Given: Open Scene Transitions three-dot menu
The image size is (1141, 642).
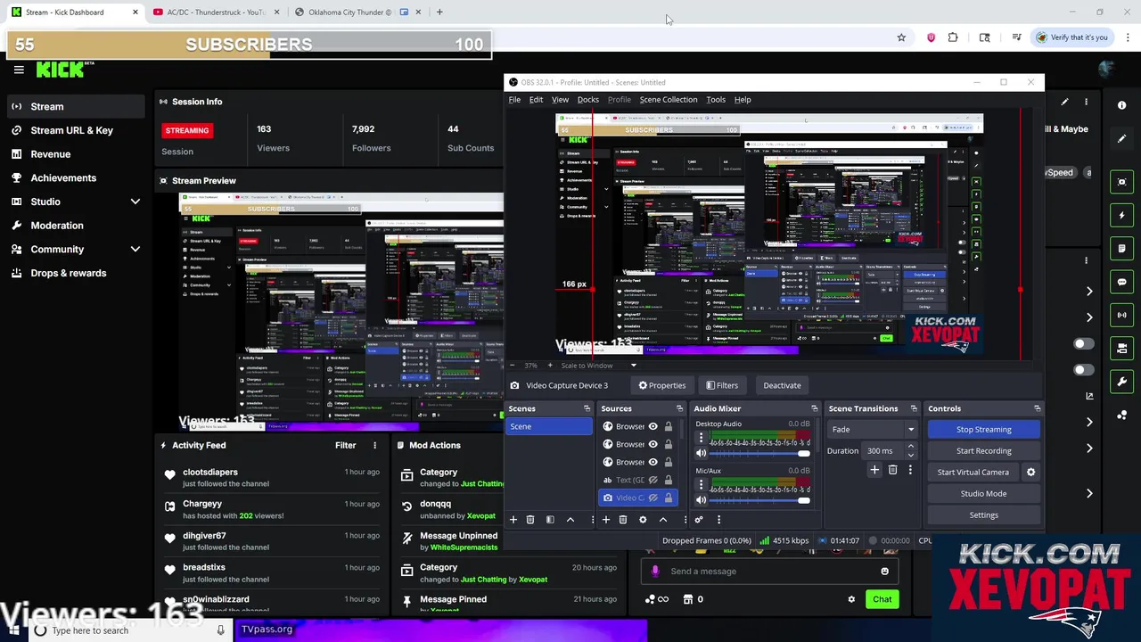Looking at the screenshot, I should 910,470.
